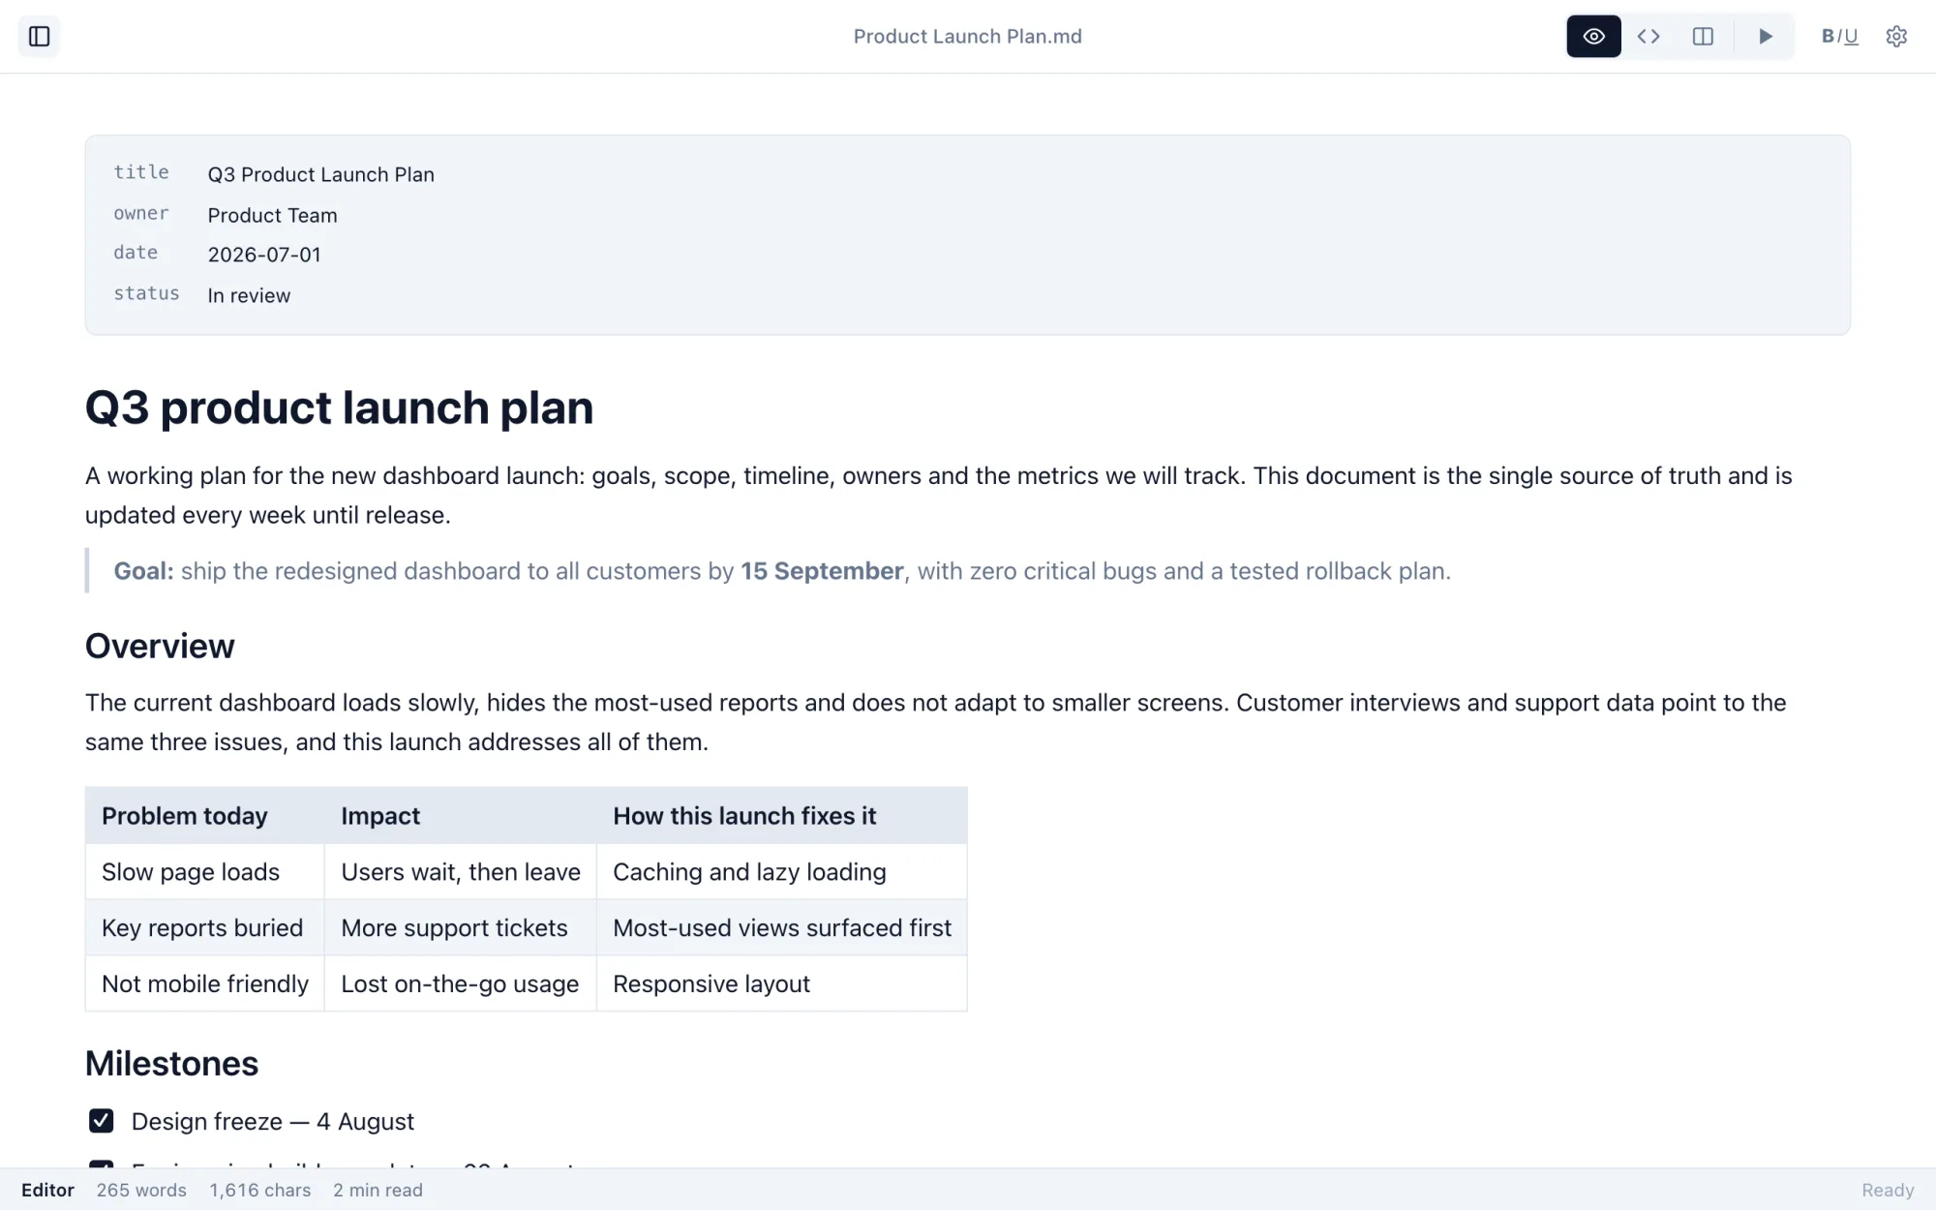Click the More support tickets cell

click(460, 927)
